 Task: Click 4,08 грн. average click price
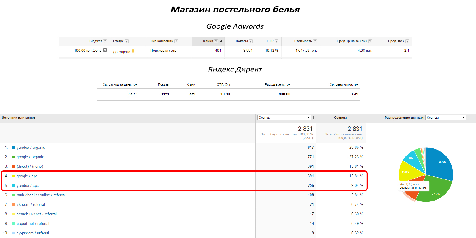pyautogui.click(x=365, y=51)
